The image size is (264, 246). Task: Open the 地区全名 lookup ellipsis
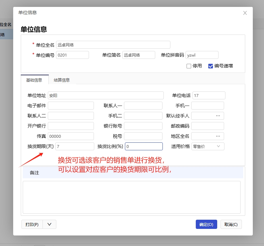coord(218,136)
